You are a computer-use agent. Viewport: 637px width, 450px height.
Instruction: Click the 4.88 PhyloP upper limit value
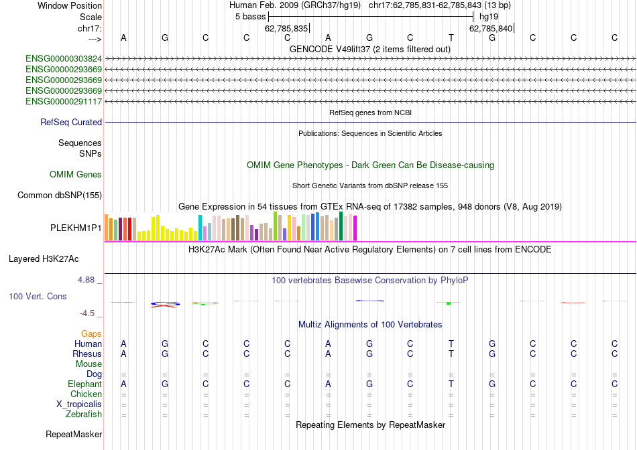coord(86,280)
